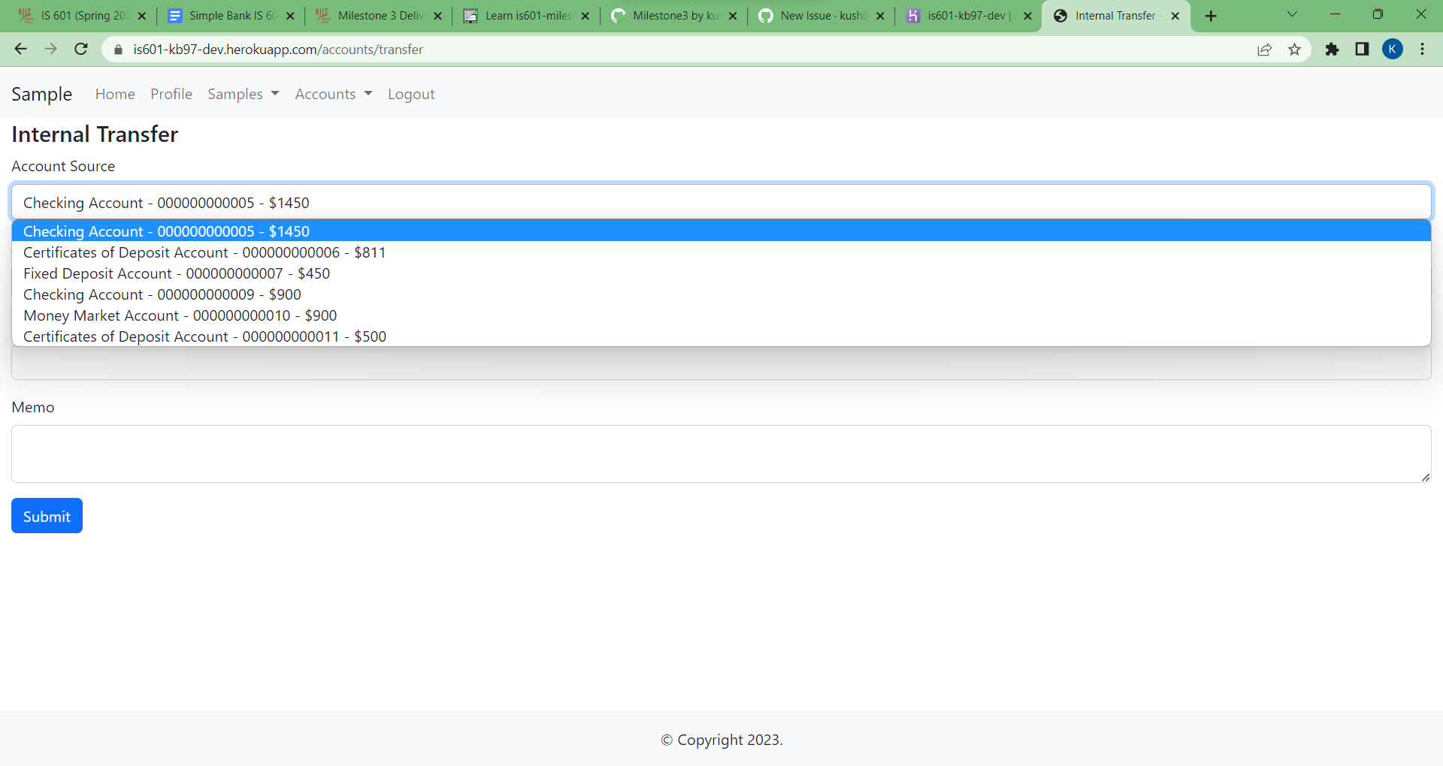This screenshot has height=766, width=1443.
Task: Open a new tab with the plus icon
Action: coord(1210,15)
